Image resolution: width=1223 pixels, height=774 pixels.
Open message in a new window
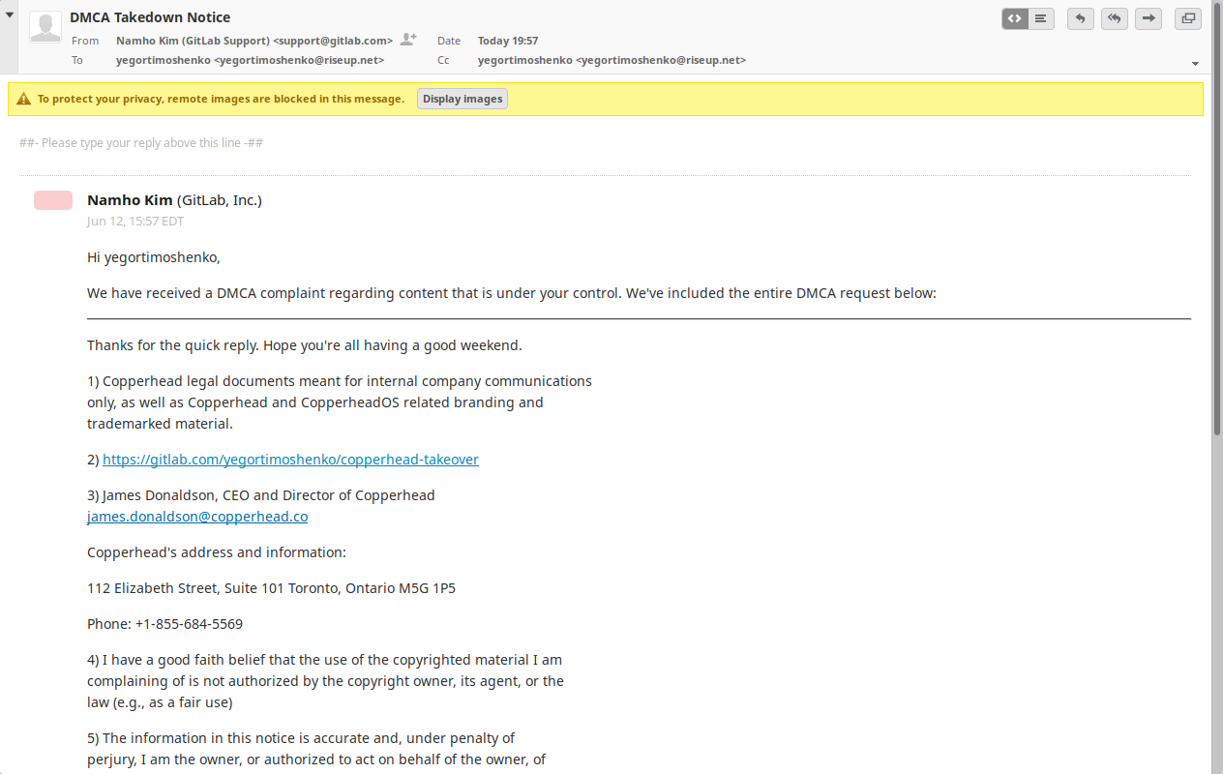1188,18
